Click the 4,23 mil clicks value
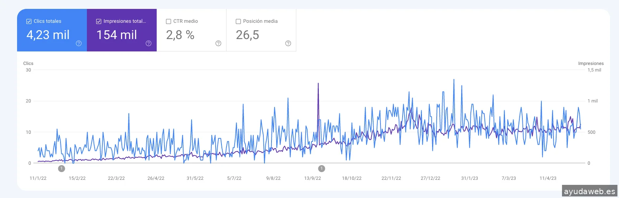The image size is (619, 198). tap(48, 35)
